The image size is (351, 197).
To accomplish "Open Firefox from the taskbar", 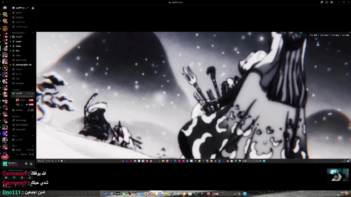I will (x=208, y=194).
